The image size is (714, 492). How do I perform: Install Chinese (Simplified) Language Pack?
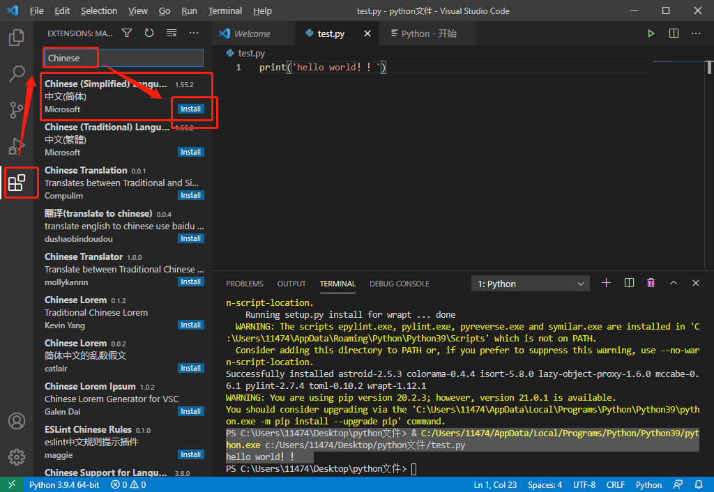pyautogui.click(x=190, y=109)
